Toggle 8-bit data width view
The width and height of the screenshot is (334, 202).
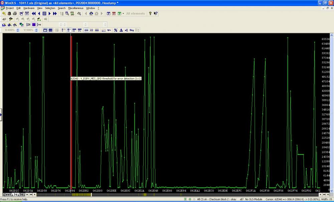tap(63, 30)
